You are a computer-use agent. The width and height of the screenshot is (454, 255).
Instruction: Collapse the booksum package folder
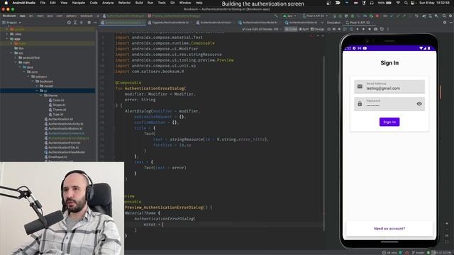33,81
